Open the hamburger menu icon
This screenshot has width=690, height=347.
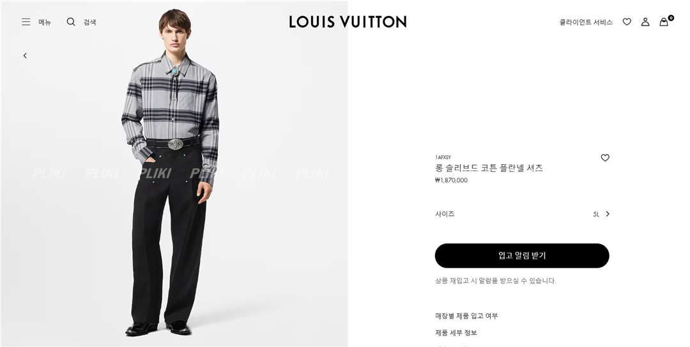click(x=26, y=22)
